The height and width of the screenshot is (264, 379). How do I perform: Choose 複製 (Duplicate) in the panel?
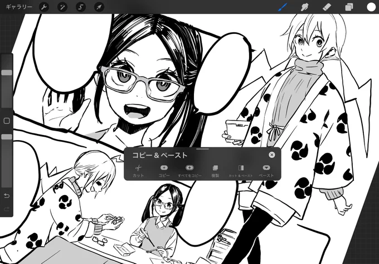215,171
